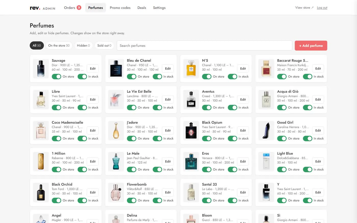
Task: Focus the Search perfumes field
Action: pyautogui.click(x=204, y=46)
